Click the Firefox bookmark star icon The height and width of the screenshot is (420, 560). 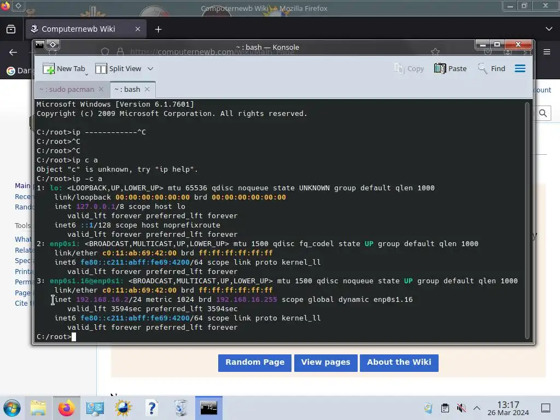[435, 52]
